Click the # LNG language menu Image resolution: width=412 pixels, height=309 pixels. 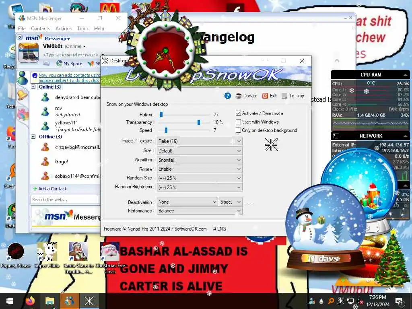pos(219,229)
